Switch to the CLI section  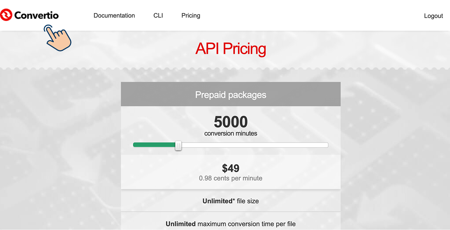click(x=158, y=15)
